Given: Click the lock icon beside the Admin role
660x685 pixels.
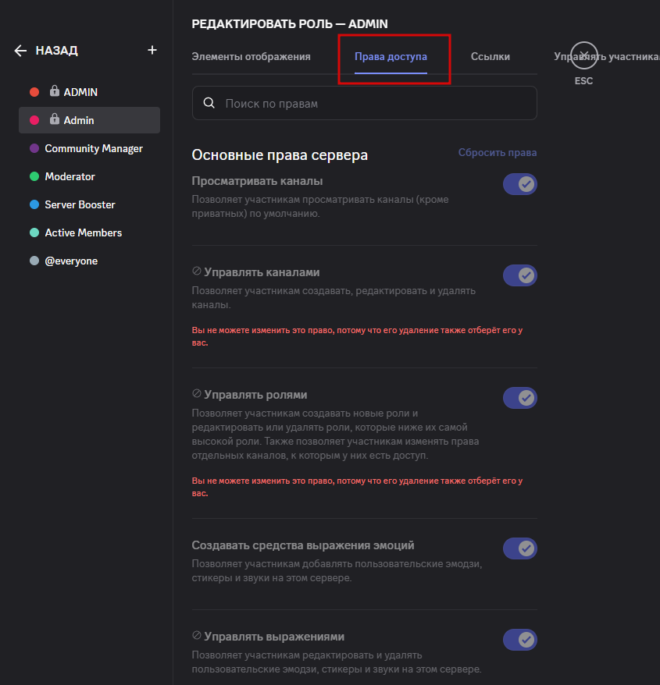Looking at the screenshot, I should coord(55,120).
